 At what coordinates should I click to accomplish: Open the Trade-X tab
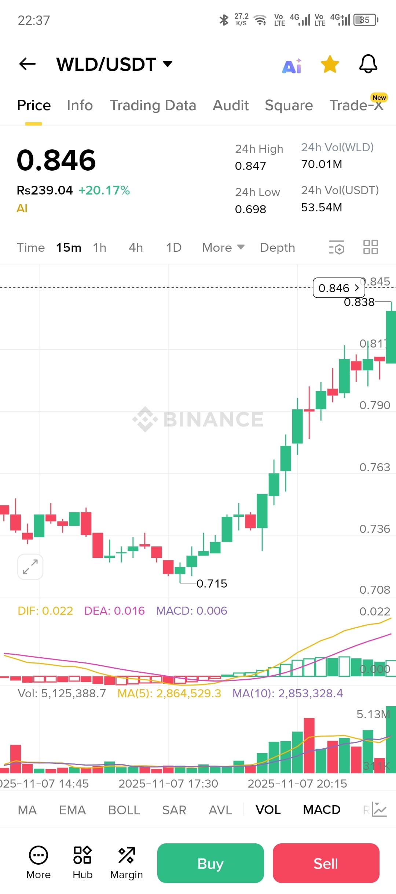tap(356, 105)
